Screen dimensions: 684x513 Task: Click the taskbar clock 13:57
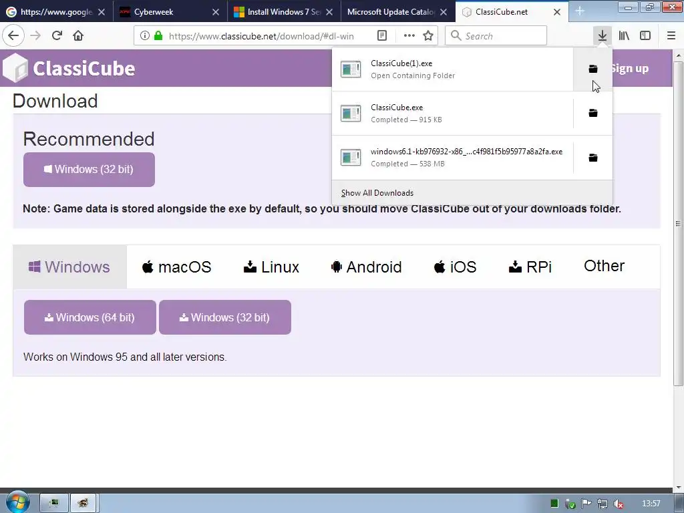(x=651, y=504)
